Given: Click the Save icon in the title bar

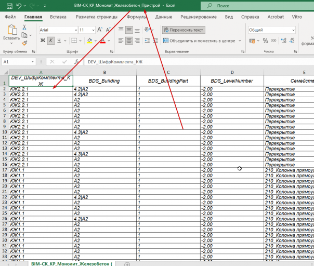Looking at the screenshot, I should tap(9, 6).
